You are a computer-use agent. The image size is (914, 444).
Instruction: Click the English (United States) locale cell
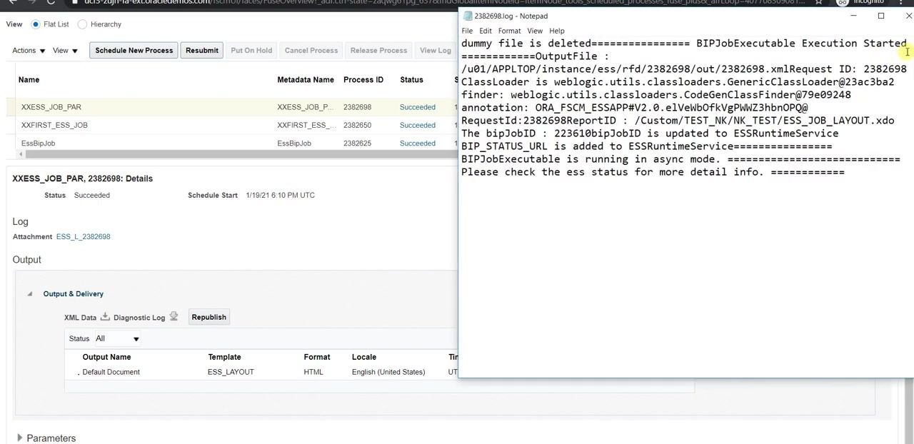tap(388, 372)
